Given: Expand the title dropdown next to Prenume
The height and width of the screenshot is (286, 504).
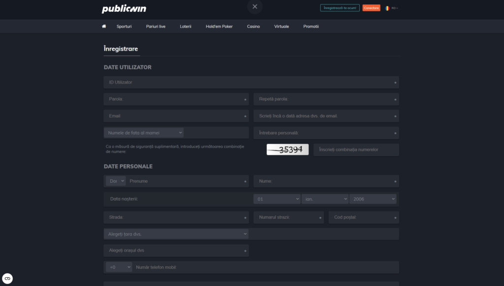Looking at the screenshot, I should tap(116, 181).
